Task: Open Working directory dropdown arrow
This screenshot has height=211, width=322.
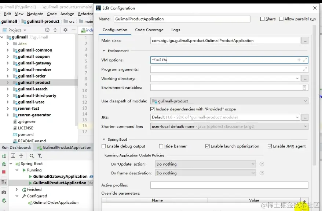Action: click(297, 79)
